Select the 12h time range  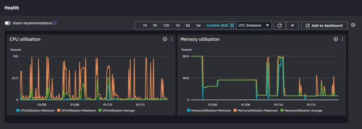point(166,25)
